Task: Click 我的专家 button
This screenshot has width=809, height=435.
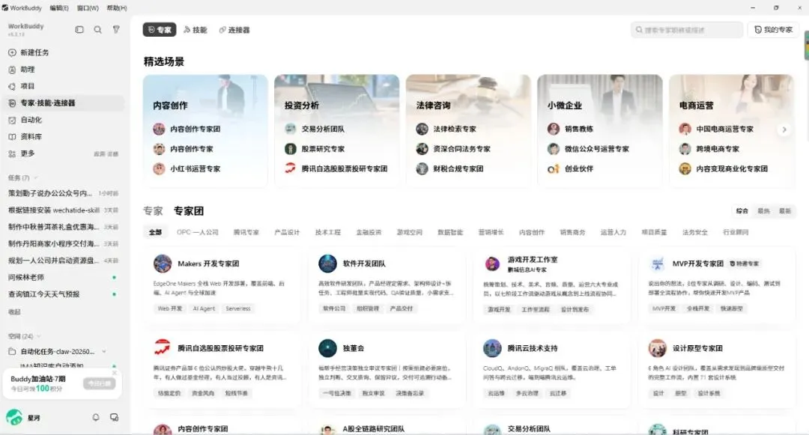Action: (773, 30)
